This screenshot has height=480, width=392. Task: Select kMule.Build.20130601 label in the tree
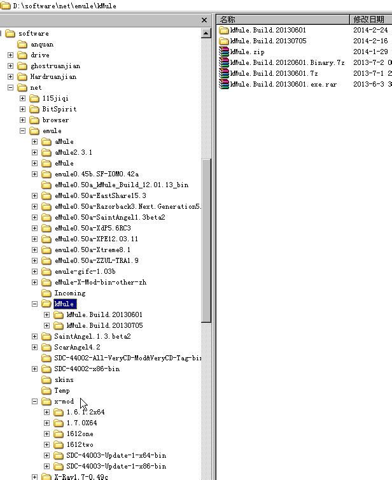[x=104, y=314]
